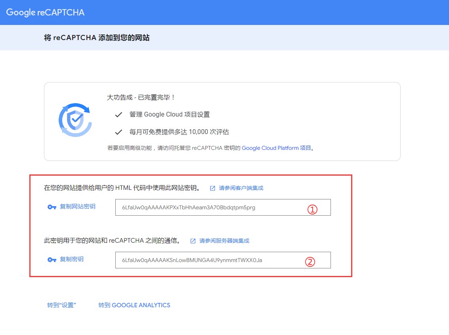Click the external link icon before 请参阅客户端集成

(212, 188)
